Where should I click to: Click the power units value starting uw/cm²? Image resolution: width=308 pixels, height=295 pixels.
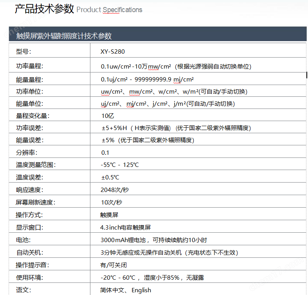[174, 92]
